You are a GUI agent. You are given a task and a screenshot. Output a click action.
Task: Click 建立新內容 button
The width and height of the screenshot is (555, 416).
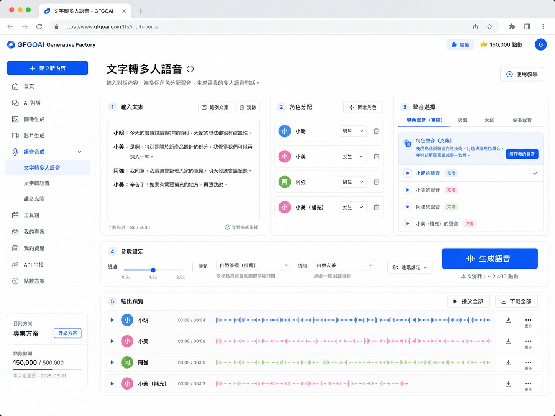pyautogui.click(x=48, y=68)
